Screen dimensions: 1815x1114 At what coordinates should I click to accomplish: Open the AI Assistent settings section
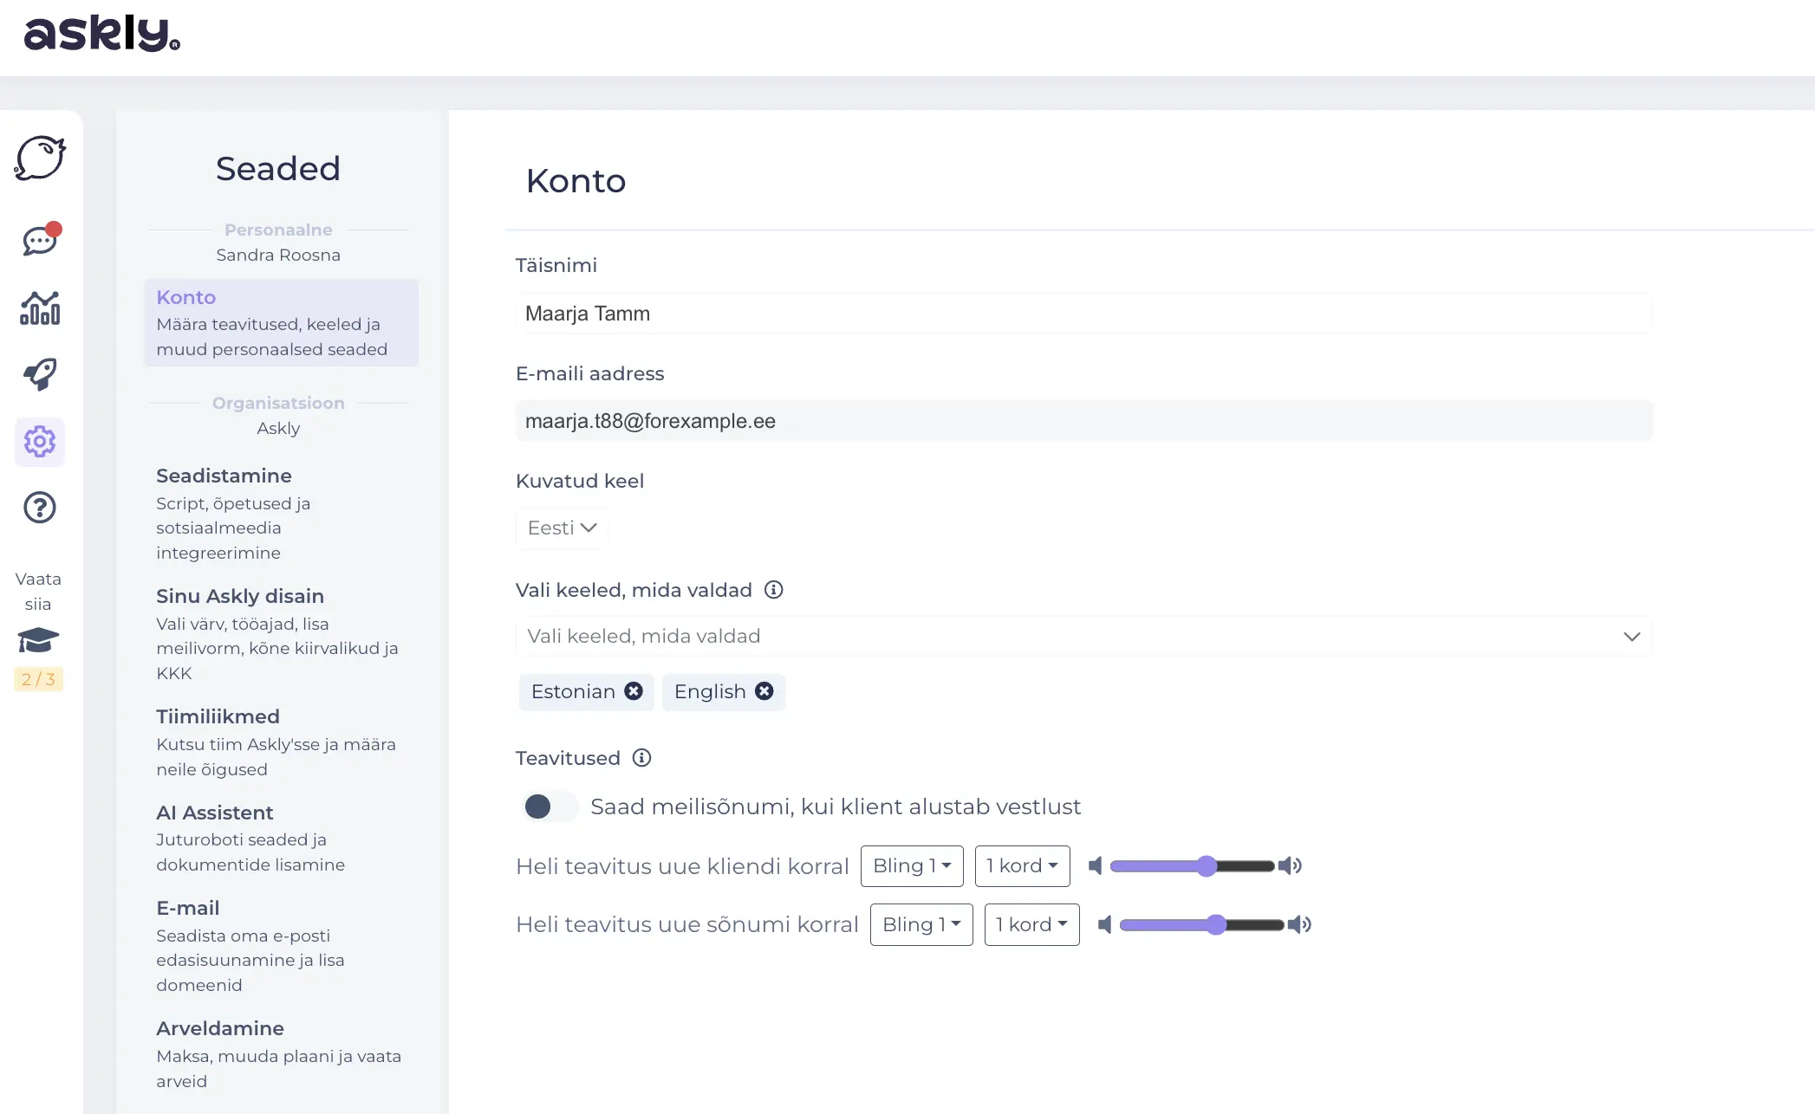(214, 813)
